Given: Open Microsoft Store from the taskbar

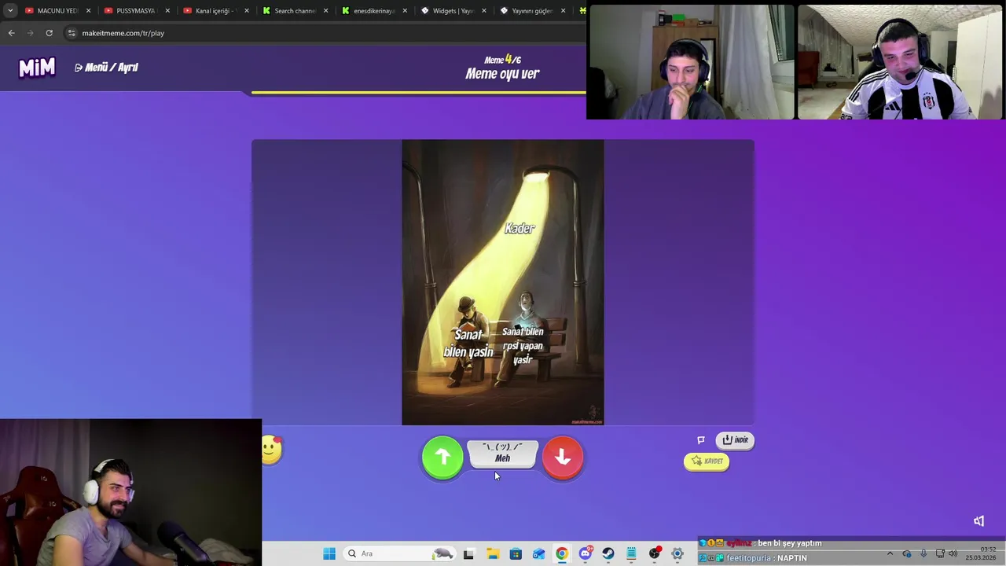Looking at the screenshot, I should pos(516,553).
